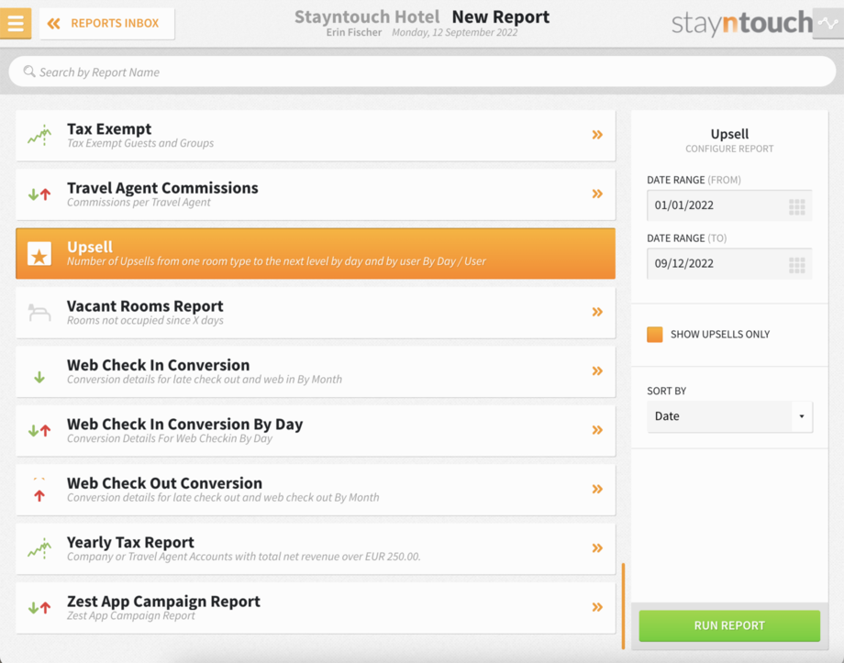844x663 pixels.
Task: Expand Yearly Tax Report chevron
Action: coord(597,547)
